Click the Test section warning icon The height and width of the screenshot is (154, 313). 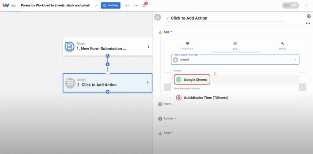click(160, 133)
